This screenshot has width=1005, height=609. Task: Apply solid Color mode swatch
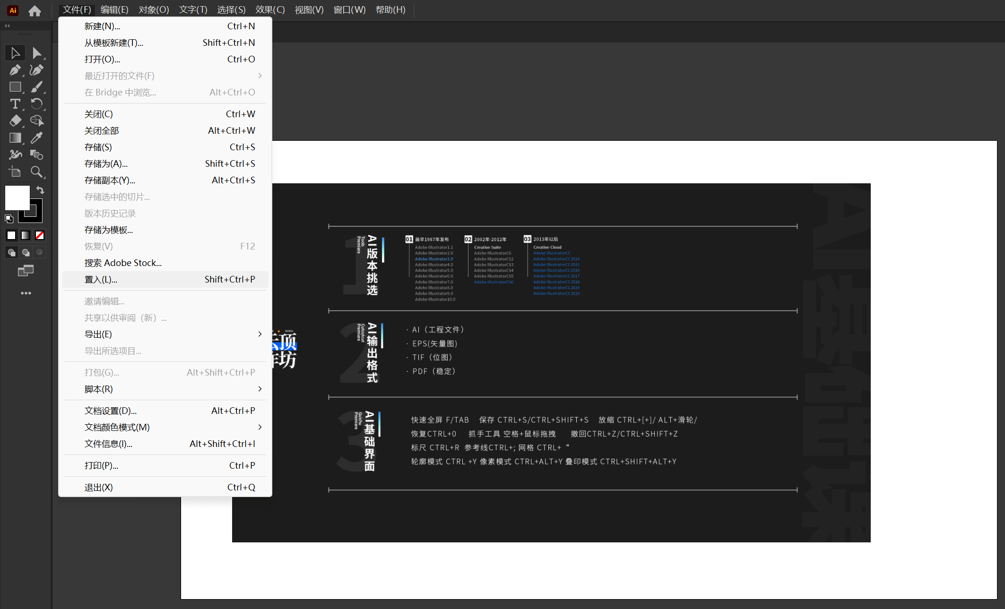pyautogui.click(x=11, y=235)
